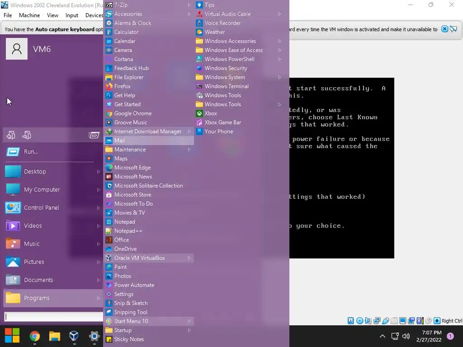Open the Weather app
463x347 pixels.
[239, 32]
